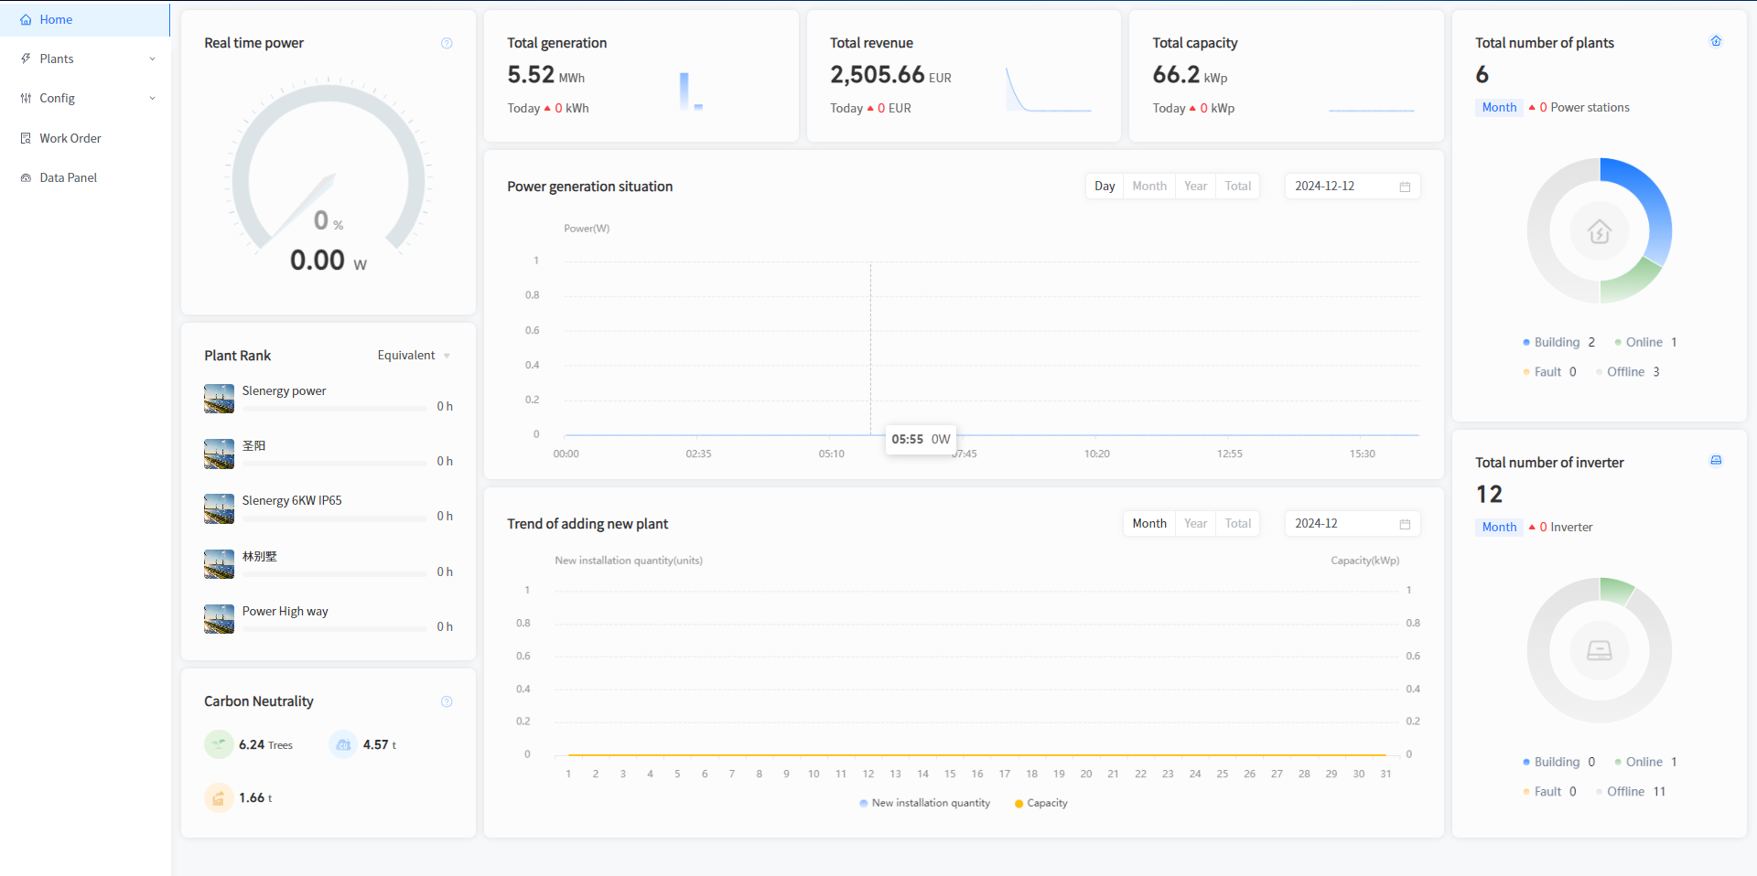This screenshot has width=1757, height=876.
Task: Switch power generation chart to Month tab
Action: [1149, 187]
